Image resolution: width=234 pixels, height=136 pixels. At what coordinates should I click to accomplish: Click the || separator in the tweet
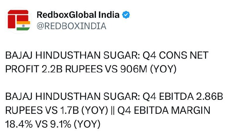(113, 111)
